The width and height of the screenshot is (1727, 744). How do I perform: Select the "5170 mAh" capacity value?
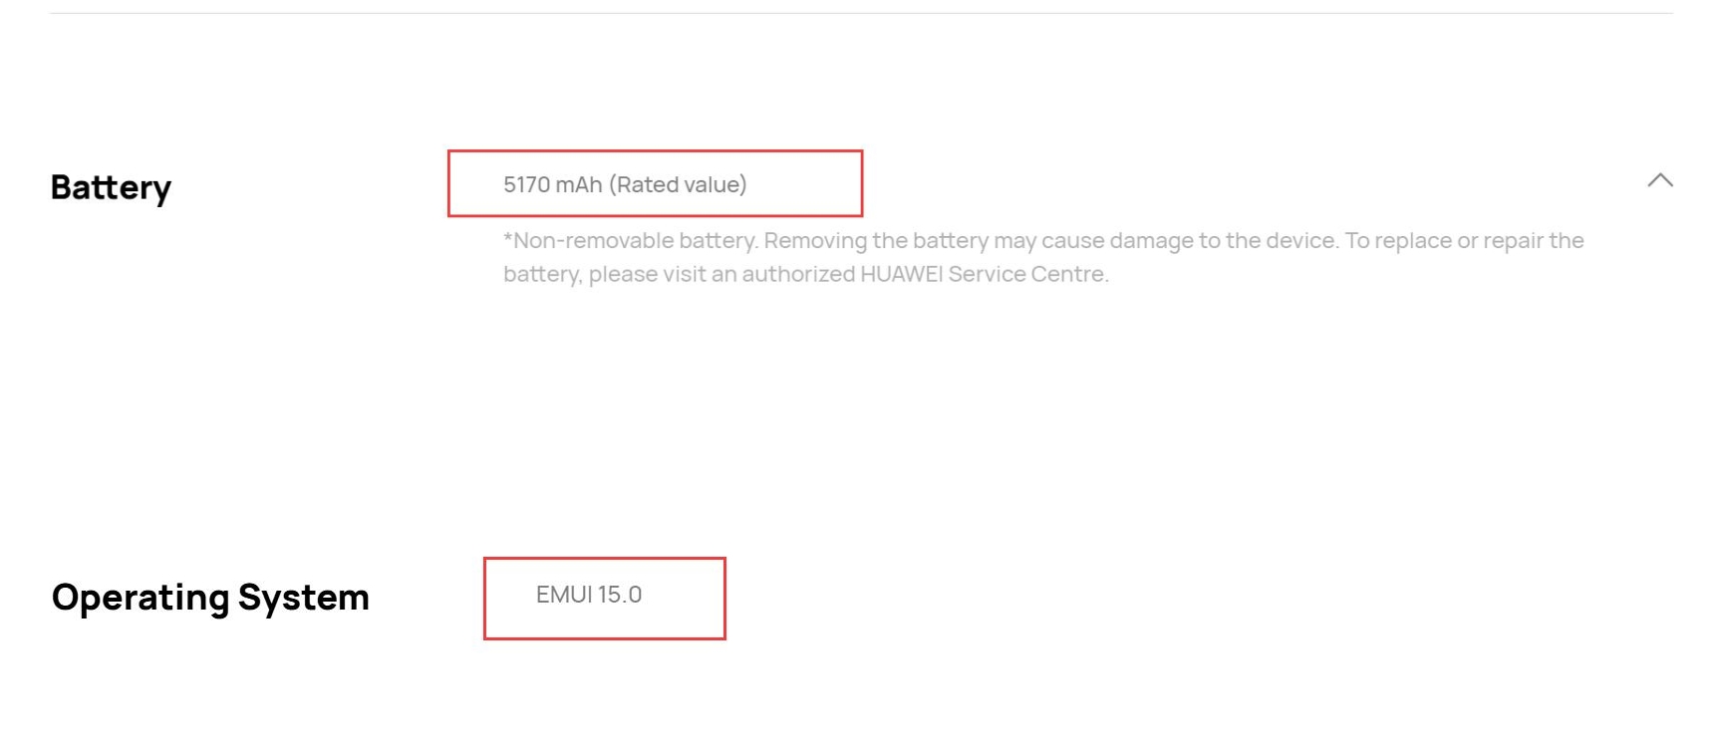pos(552,185)
